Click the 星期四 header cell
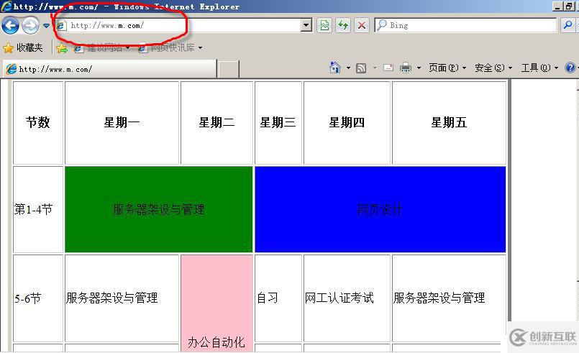The image size is (579, 353). pos(347,123)
